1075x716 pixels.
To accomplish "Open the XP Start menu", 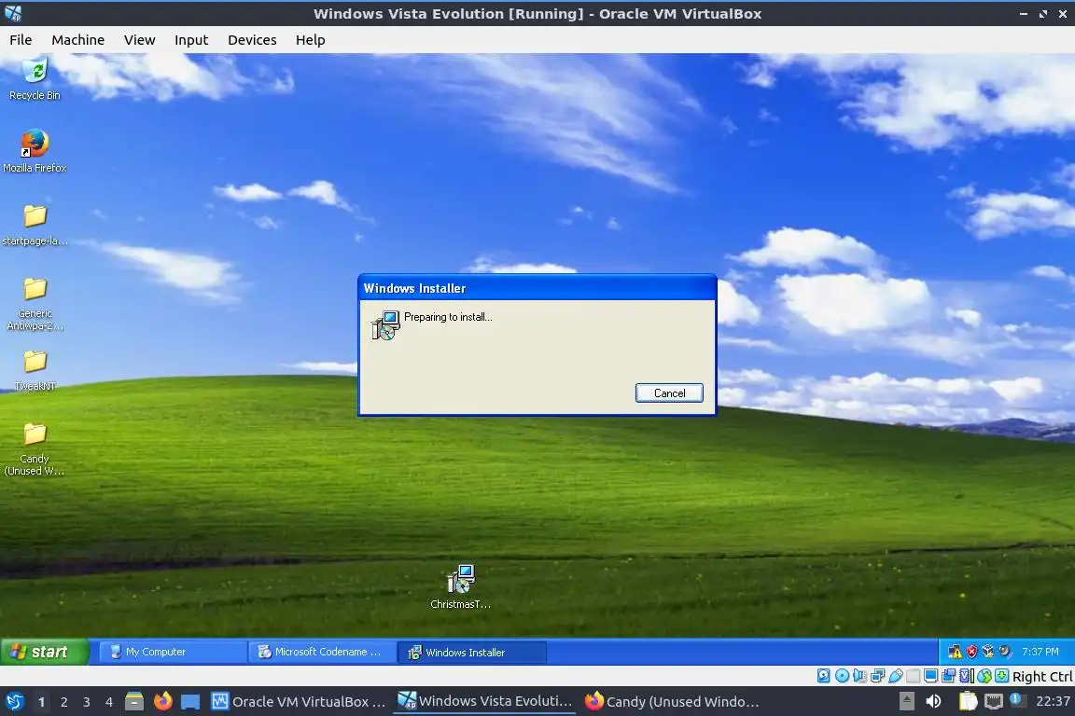I will pos(45,652).
